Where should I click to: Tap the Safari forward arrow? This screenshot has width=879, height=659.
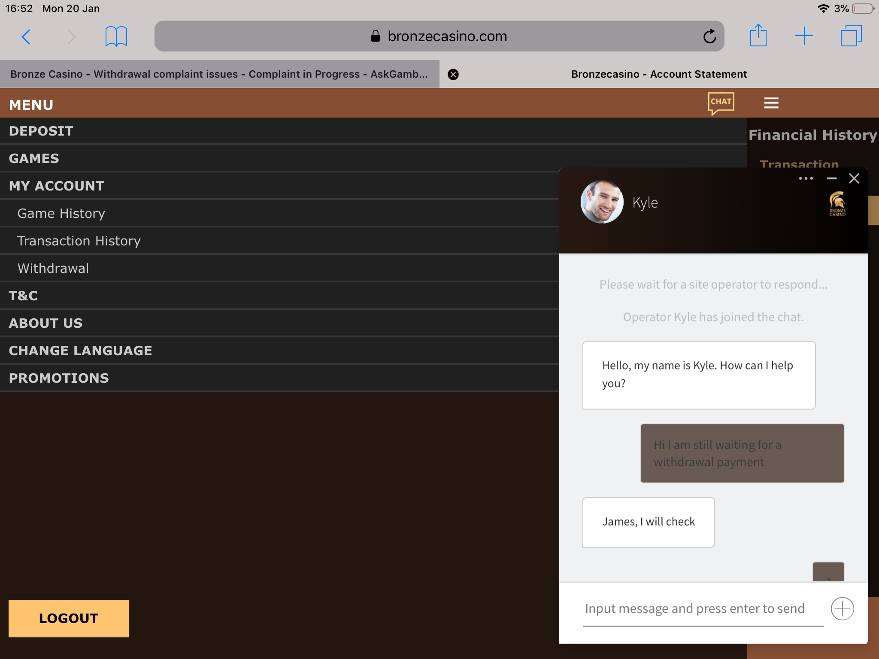pyautogui.click(x=71, y=36)
